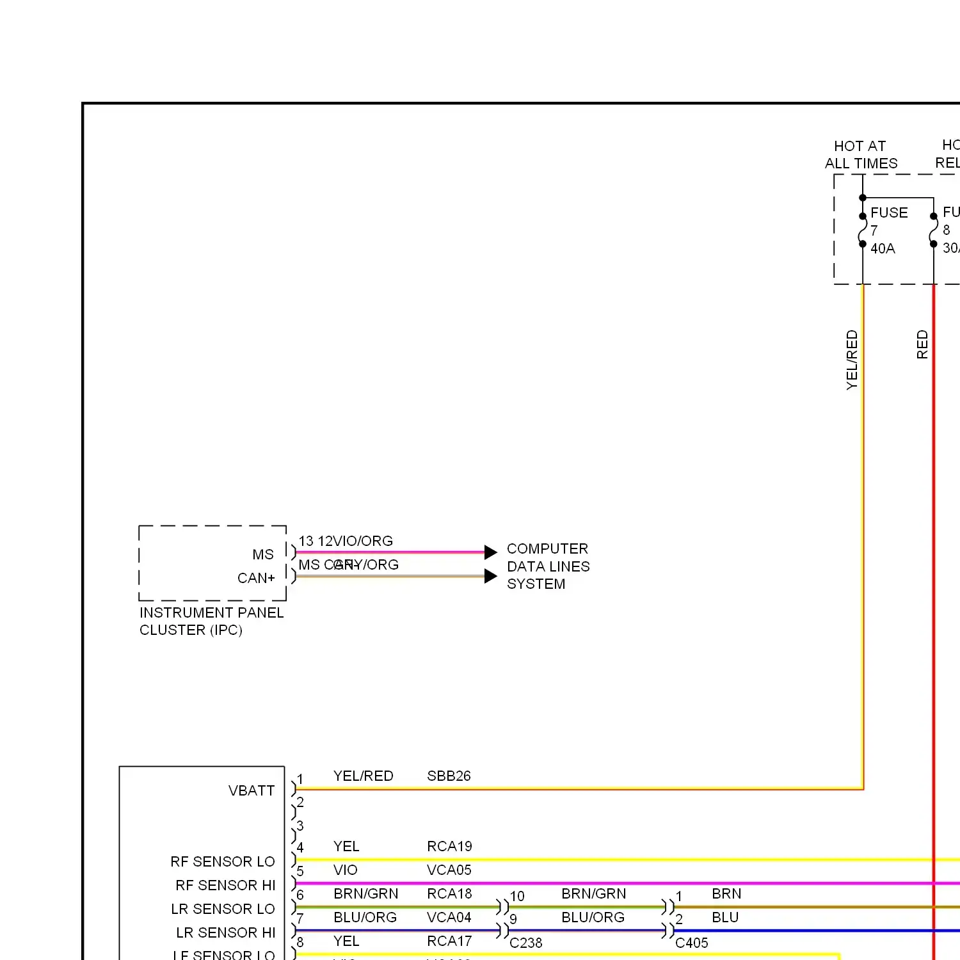The height and width of the screenshot is (960, 960).
Task: Click the MS label inside IPC box
Action: (x=263, y=554)
